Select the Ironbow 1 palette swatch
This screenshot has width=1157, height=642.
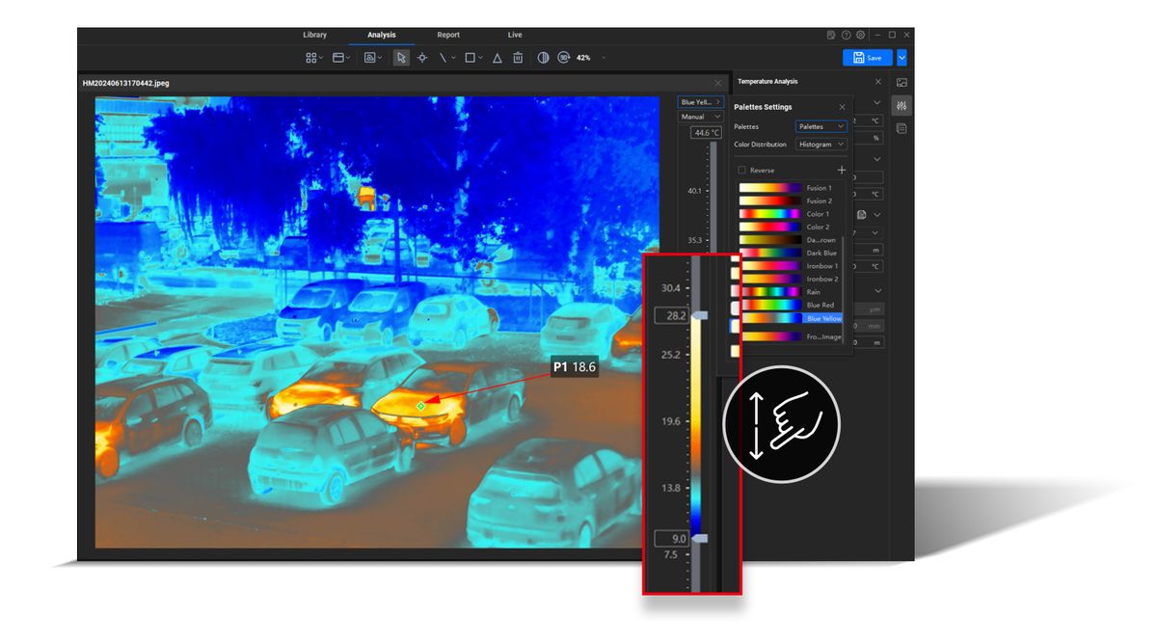click(x=770, y=266)
